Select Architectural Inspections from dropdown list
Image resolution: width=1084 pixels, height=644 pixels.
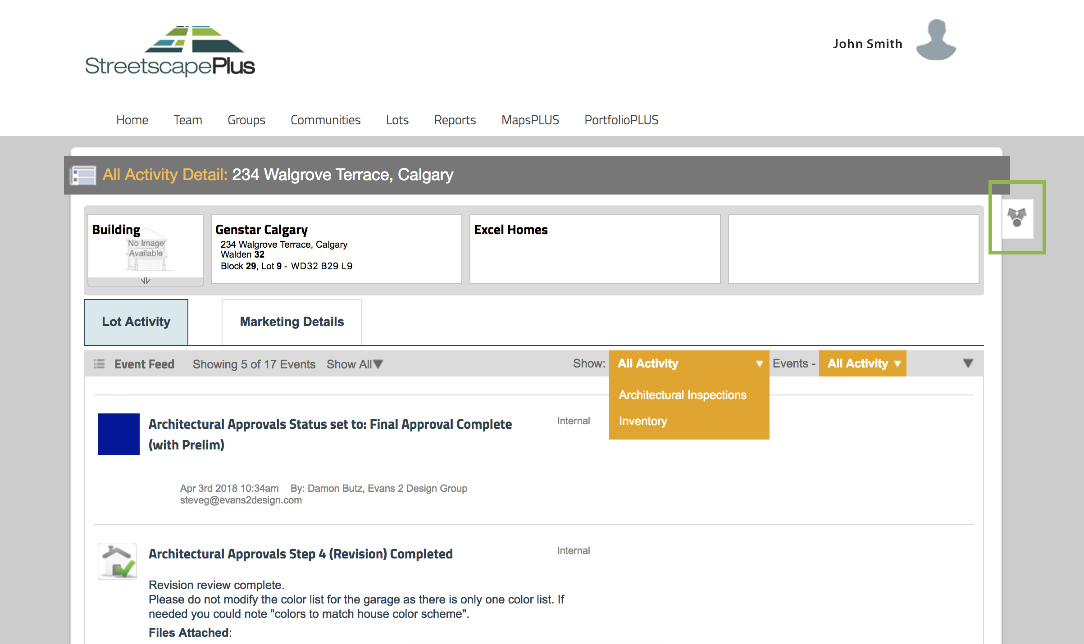click(682, 395)
